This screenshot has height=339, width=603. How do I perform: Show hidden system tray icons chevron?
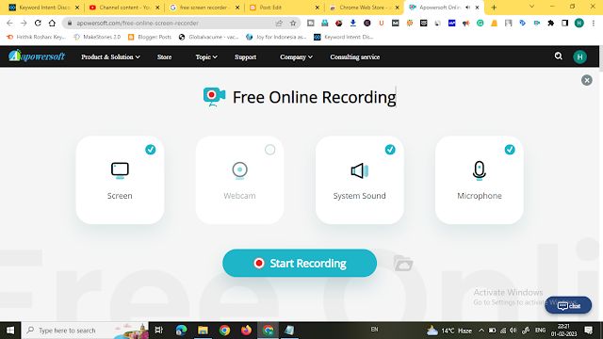click(x=481, y=331)
